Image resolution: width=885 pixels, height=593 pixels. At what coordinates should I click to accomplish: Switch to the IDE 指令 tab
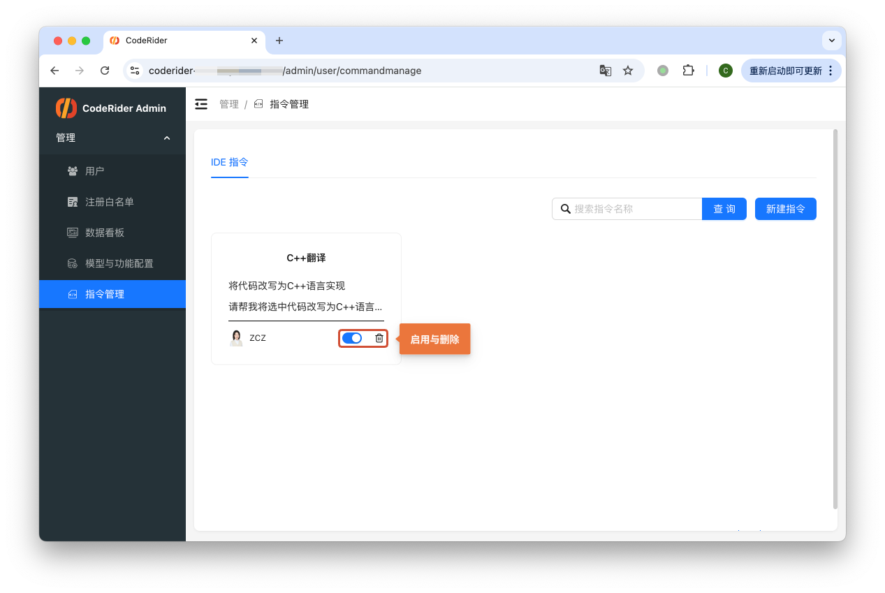(x=230, y=162)
